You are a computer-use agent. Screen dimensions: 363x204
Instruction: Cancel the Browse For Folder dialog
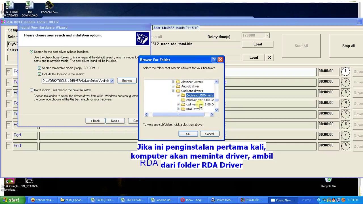click(210, 134)
